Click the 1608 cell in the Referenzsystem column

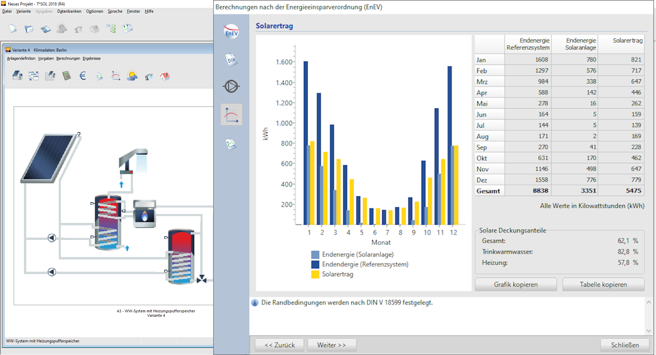[x=528, y=60]
